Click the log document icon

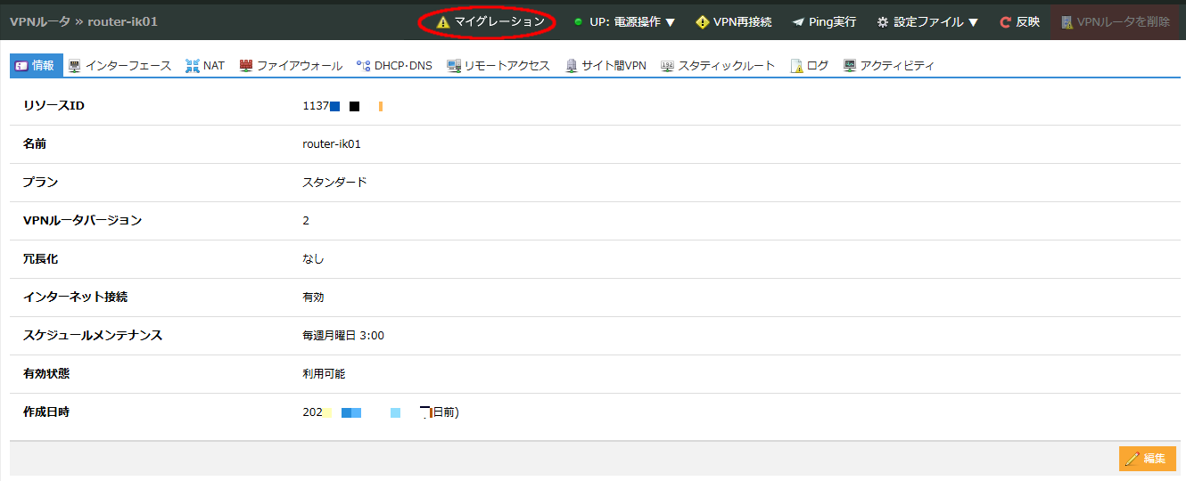pyautogui.click(x=796, y=66)
